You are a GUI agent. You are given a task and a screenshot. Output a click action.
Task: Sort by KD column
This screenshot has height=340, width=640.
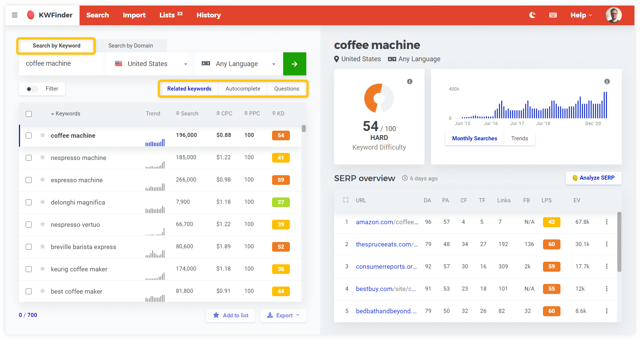pyautogui.click(x=278, y=114)
